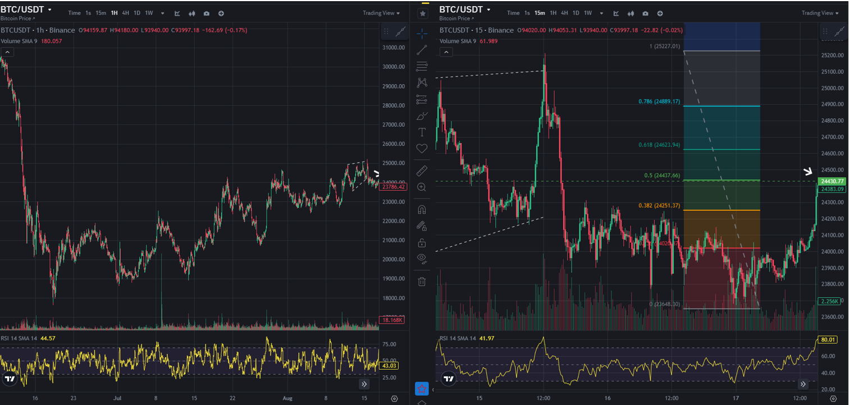Jump to latest bar in right chart
849x405 pixels.
(803, 384)
